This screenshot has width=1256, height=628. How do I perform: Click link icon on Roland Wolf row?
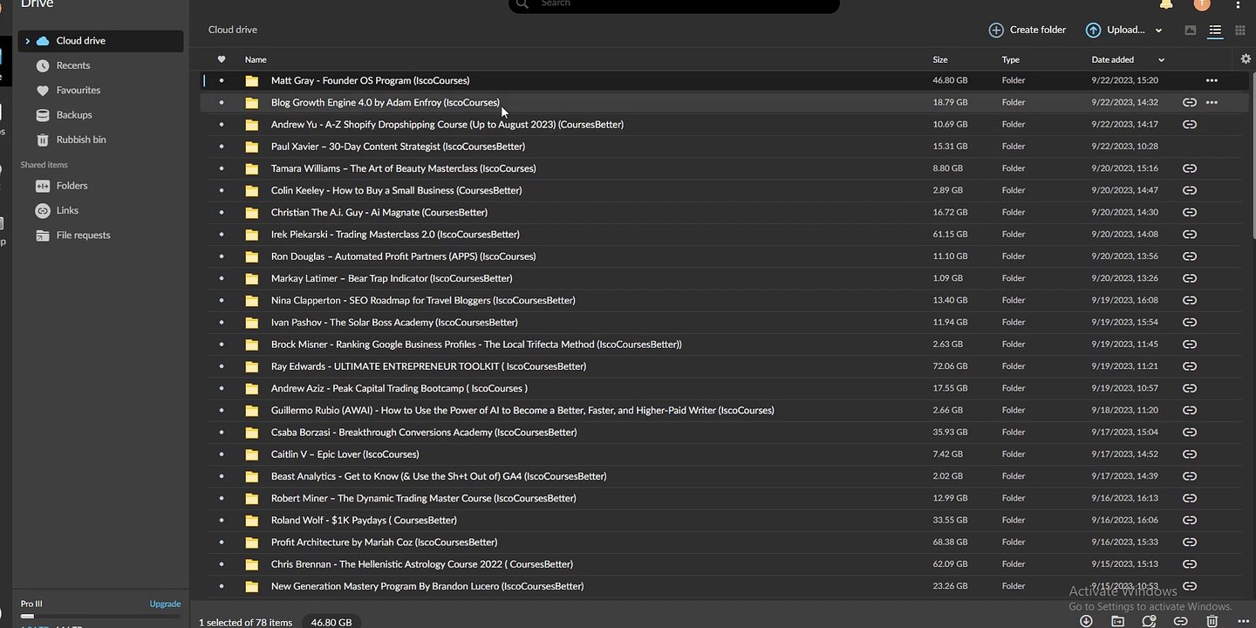(x=1189, y=521)
